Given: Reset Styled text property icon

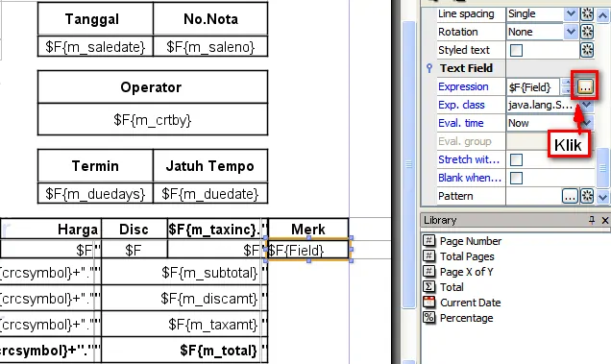Looking at the screenshot, I should pos(587,50).
